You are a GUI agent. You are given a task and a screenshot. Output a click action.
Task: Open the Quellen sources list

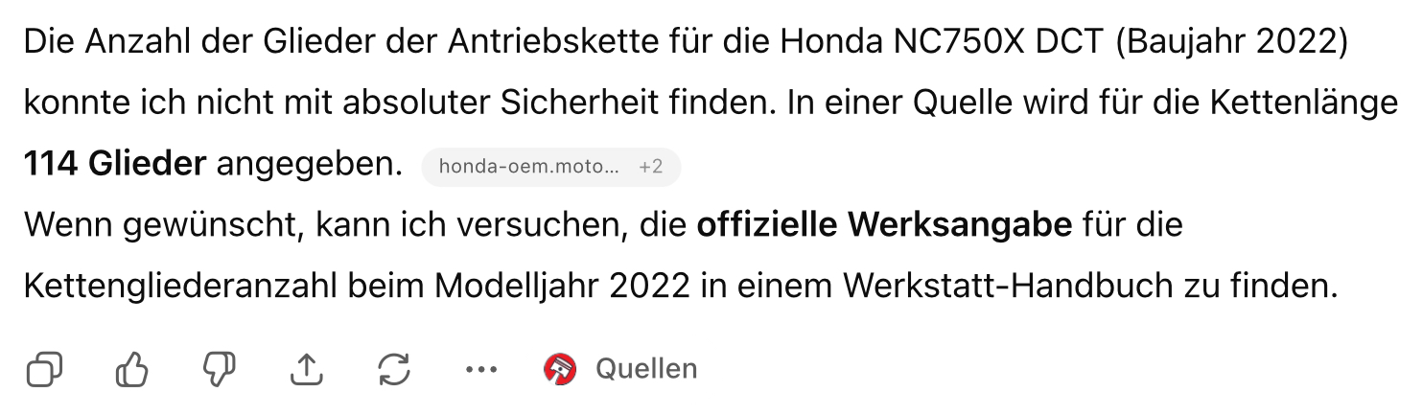coord(646,369)
